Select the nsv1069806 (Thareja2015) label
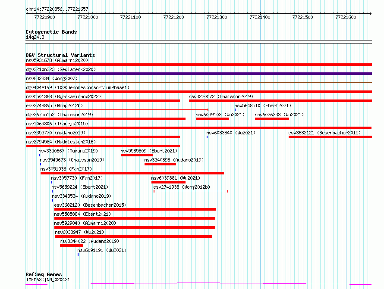Image resolution: width=384 pixels, height=289 pixels. 57,124
